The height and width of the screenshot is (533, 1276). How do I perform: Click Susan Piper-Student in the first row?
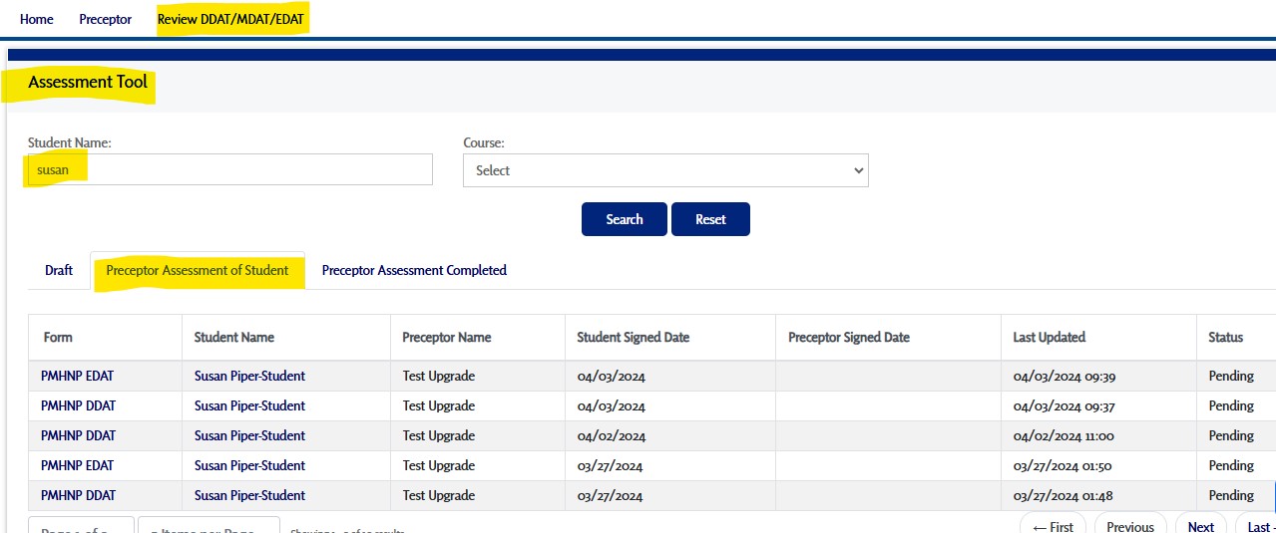tap(249, 376)
